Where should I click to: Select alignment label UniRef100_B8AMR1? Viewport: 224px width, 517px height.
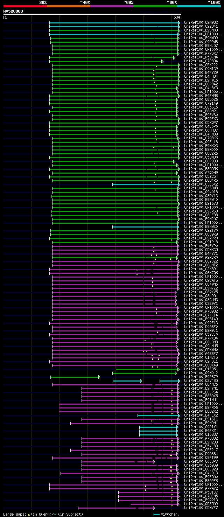point(201,111)
